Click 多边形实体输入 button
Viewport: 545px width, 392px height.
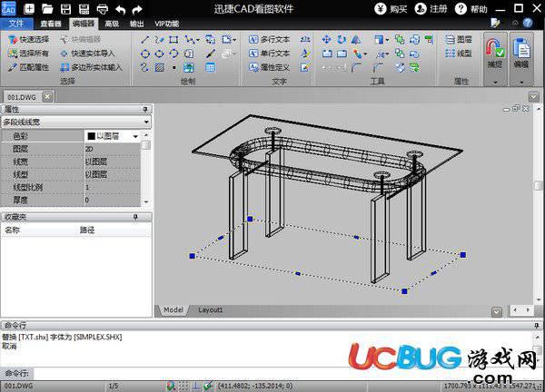[91, 67]
